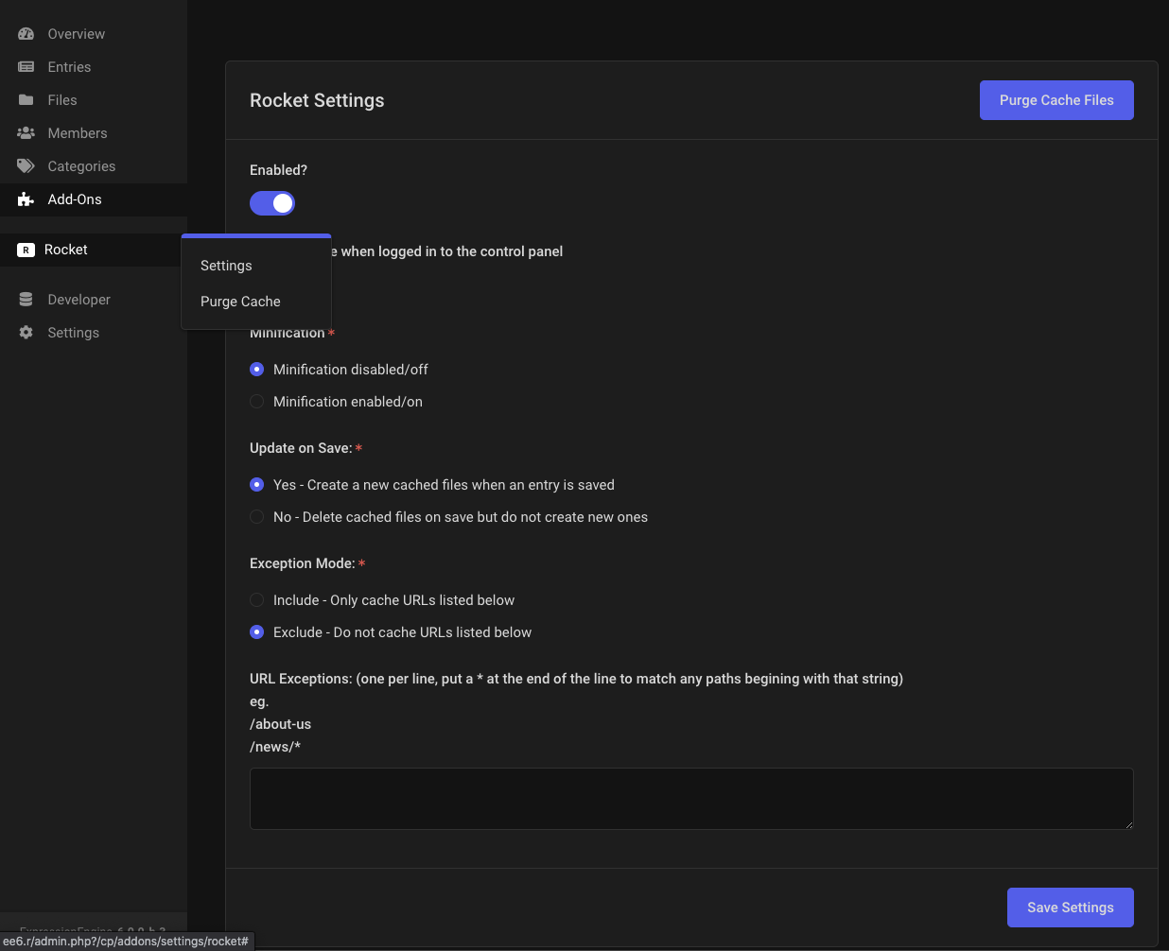Viewport: 1169px width, 951px height.
Task: Open the Categories section
Action: coord(94,166)
